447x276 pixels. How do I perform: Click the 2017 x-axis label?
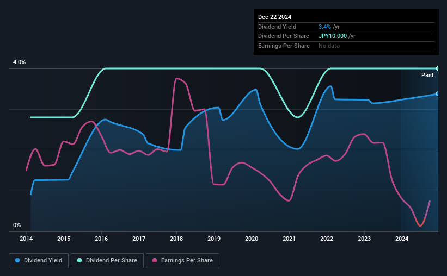(x=139, y=239)
